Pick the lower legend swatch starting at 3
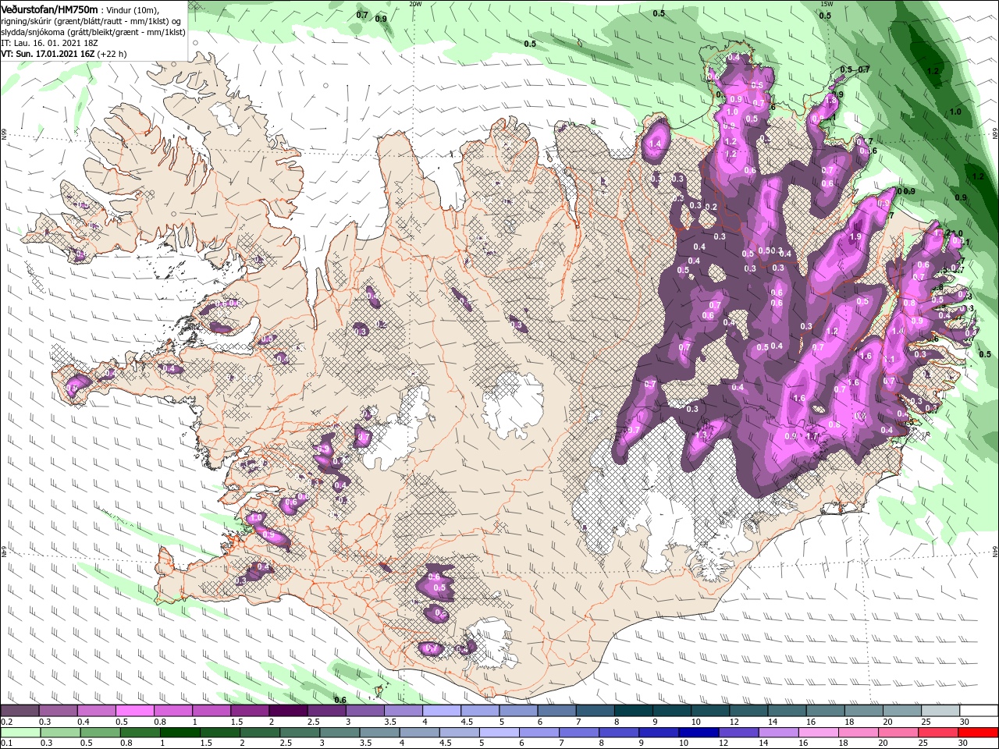999x749 pixels. 340,733
